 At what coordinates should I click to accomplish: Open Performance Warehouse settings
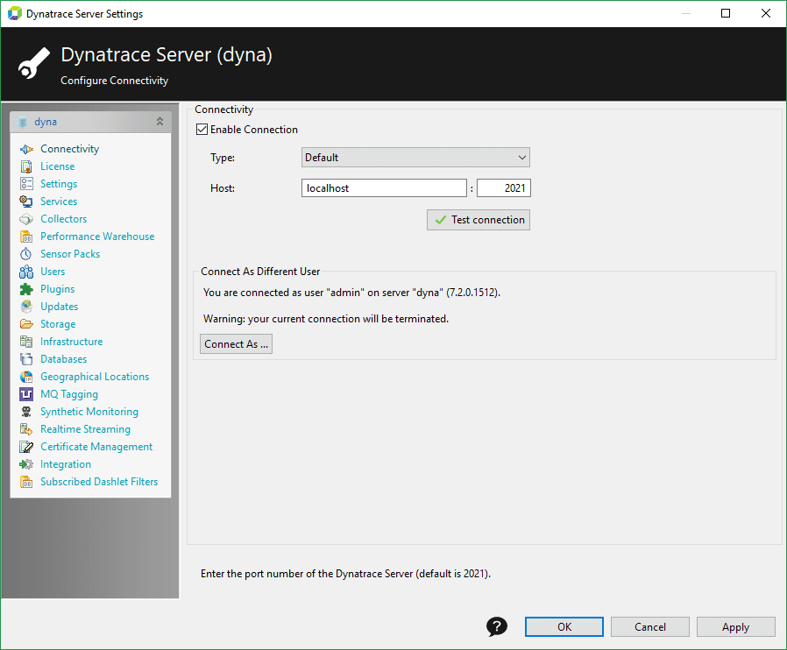tap(97, 237)
